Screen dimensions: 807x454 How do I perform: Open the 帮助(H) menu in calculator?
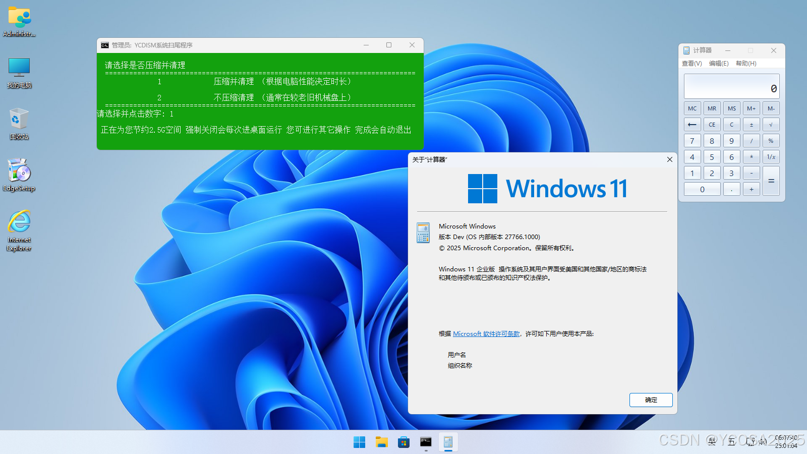746,64
